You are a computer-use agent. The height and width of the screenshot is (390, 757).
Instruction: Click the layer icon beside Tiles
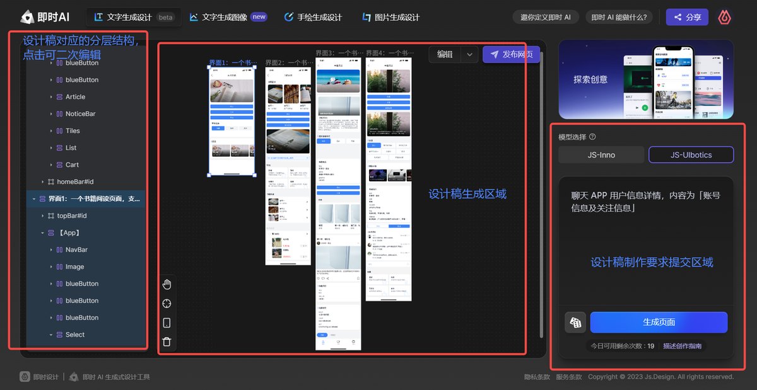click(59, 131)
